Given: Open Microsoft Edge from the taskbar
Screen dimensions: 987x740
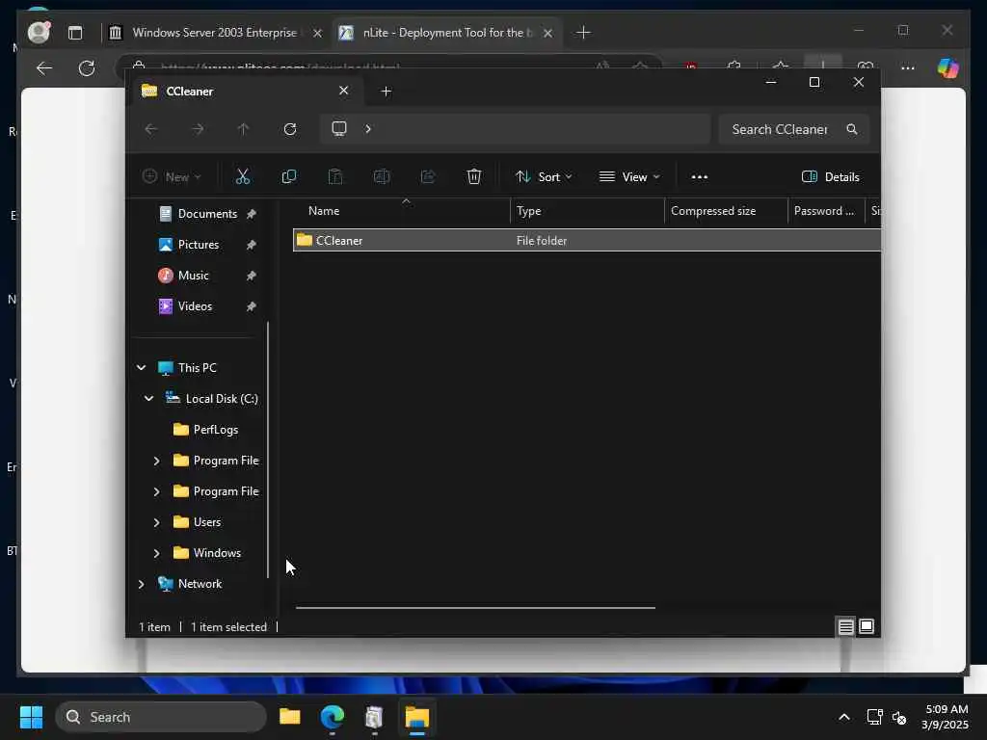Looking at the screenshot, I should coord(332,717).
